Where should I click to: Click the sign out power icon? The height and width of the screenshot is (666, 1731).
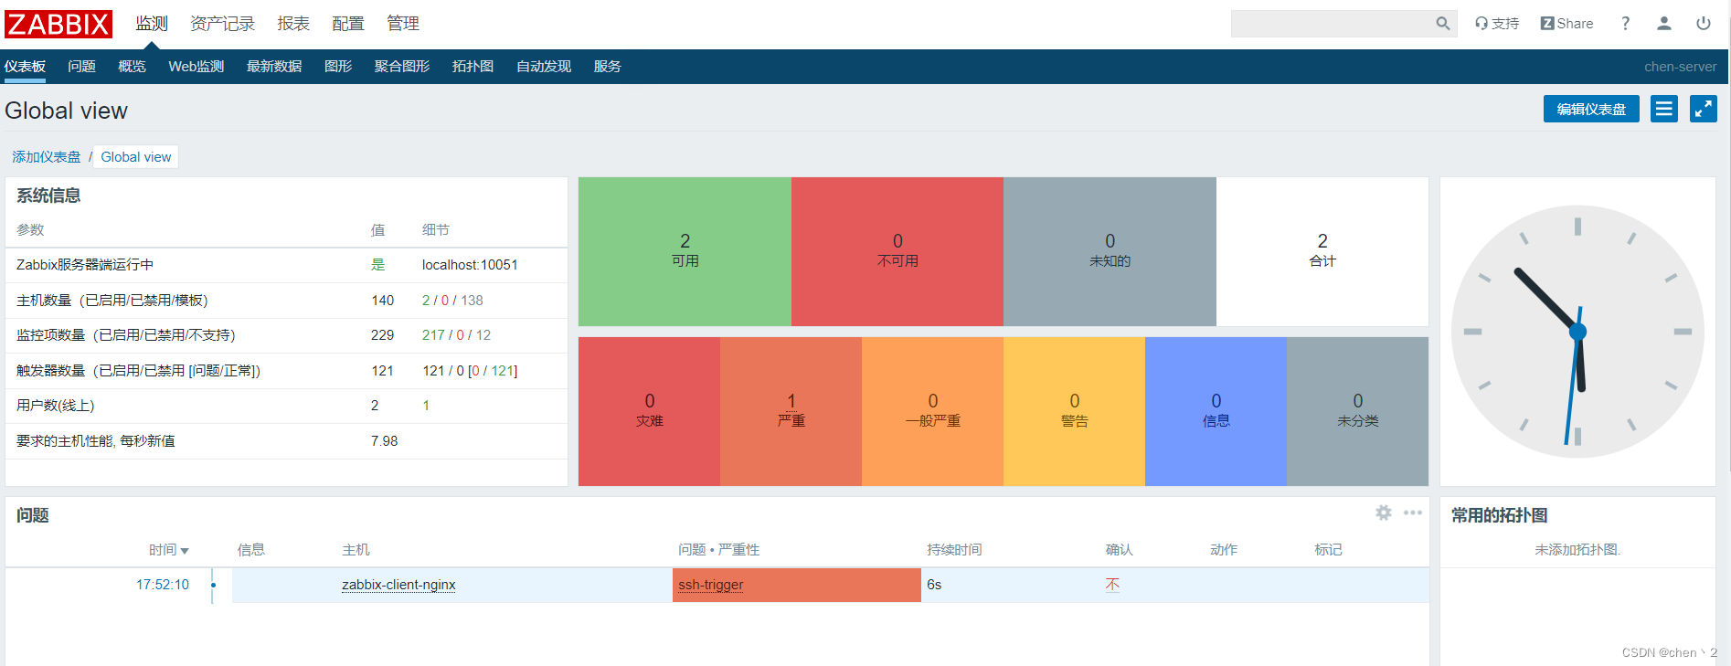(x=1704, y=24)
